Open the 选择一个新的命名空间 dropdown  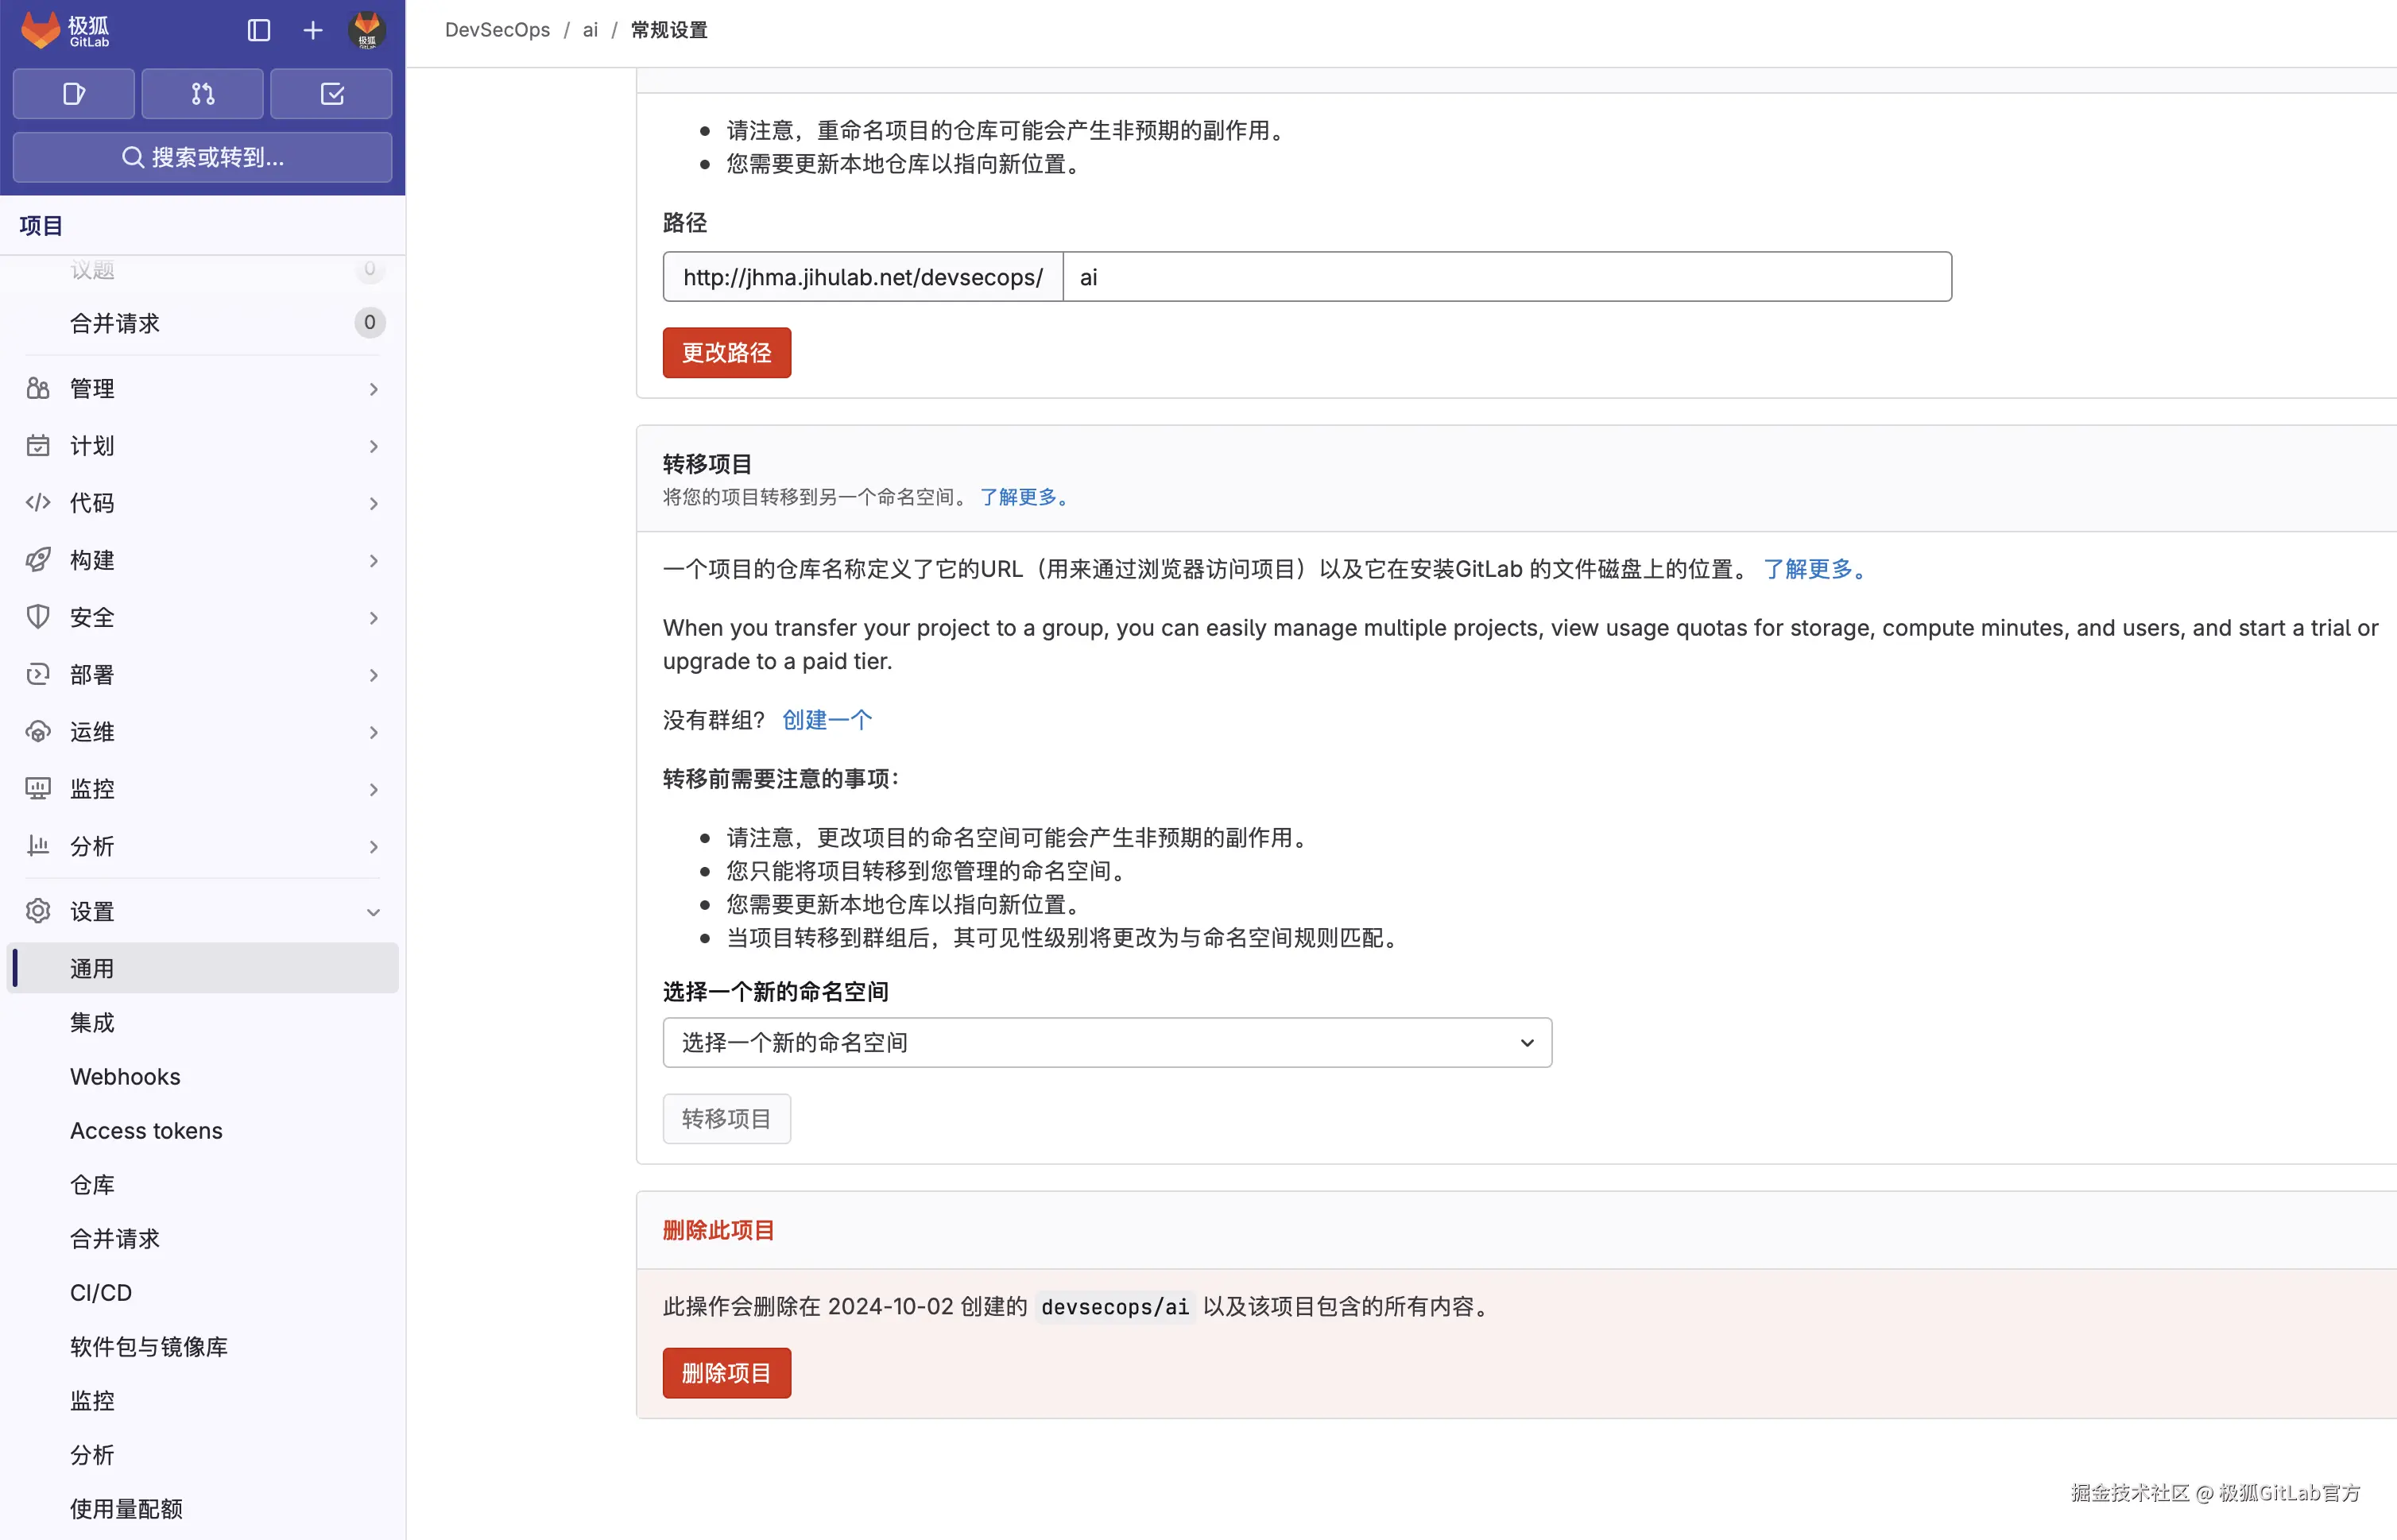click(1106, 1042)
